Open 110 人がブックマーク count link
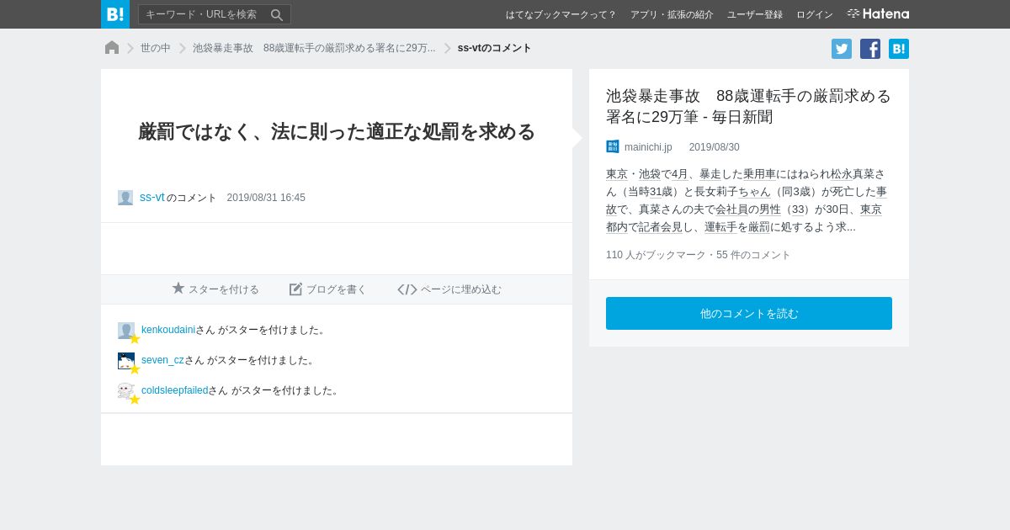1010x530 pixels. click(x=656, y=255)
